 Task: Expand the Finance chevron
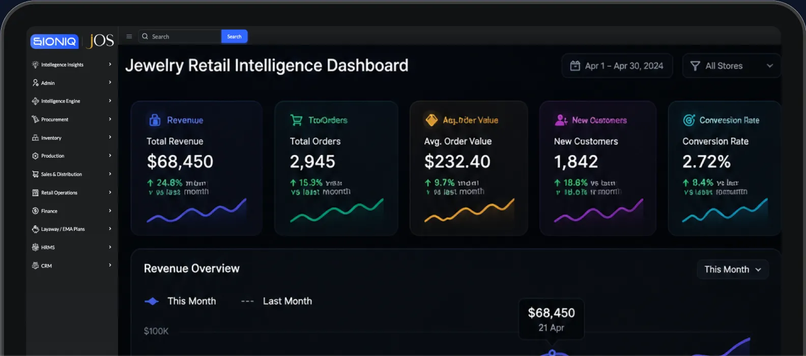110,211
